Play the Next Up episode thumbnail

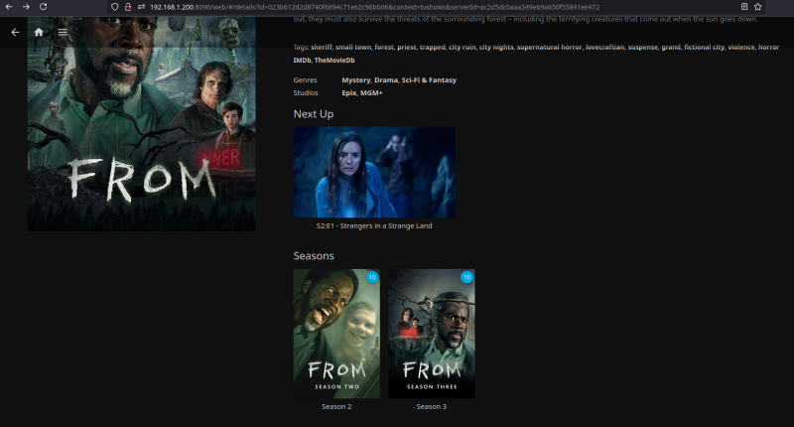(374, 172)
